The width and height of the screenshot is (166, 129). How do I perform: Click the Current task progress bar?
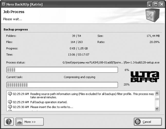tap(62, 85)
